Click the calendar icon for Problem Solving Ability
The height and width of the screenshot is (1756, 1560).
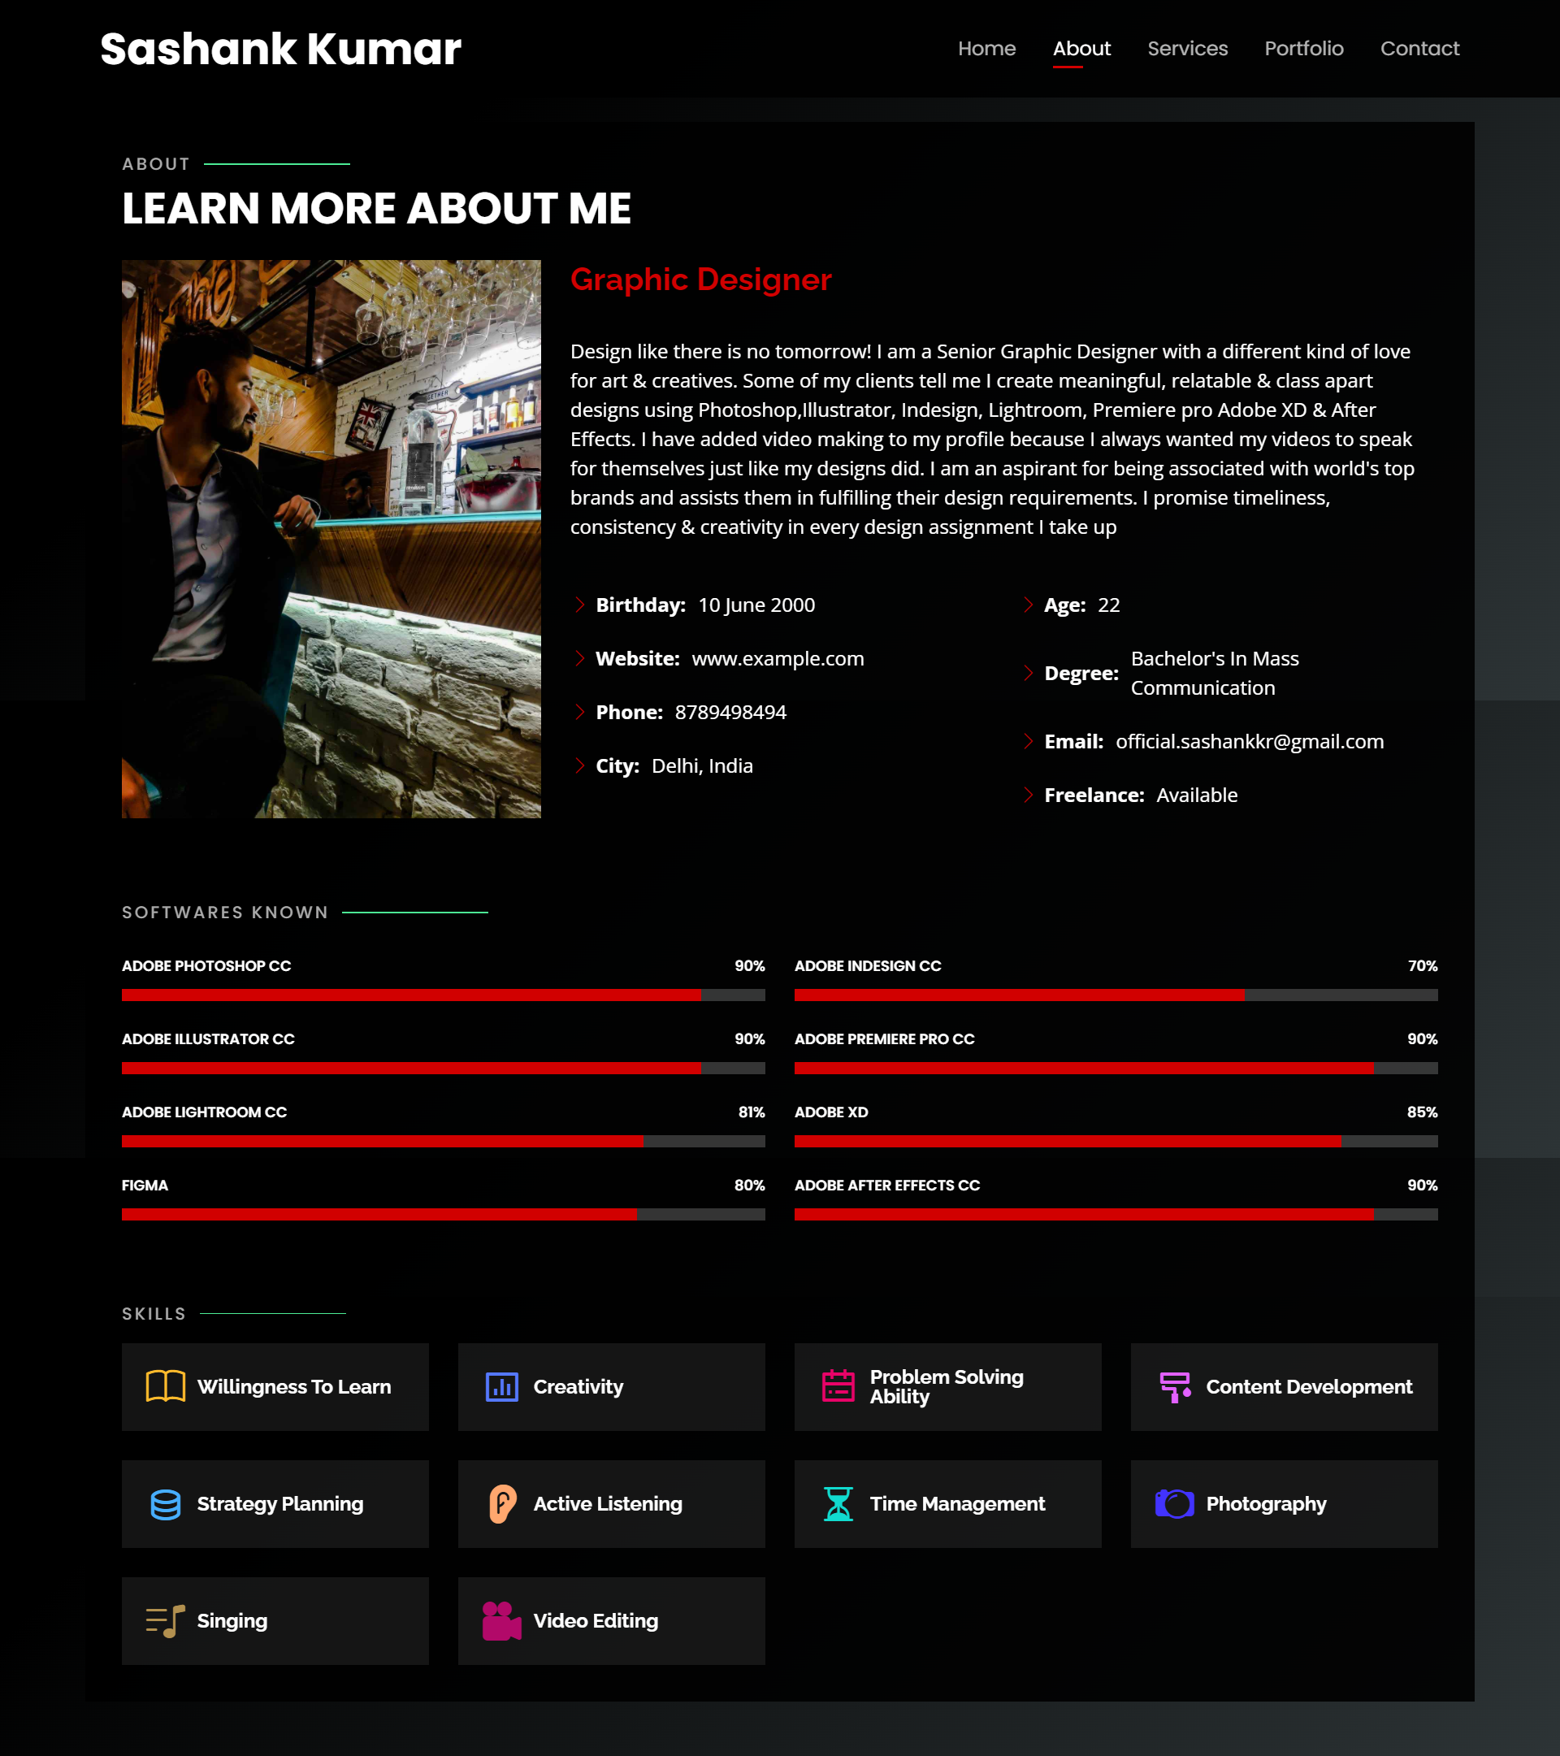pyautogui.click(x=838, y=1385)
